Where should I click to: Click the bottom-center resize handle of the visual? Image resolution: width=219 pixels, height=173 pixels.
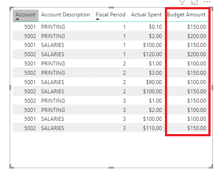(x=111, y=168)
